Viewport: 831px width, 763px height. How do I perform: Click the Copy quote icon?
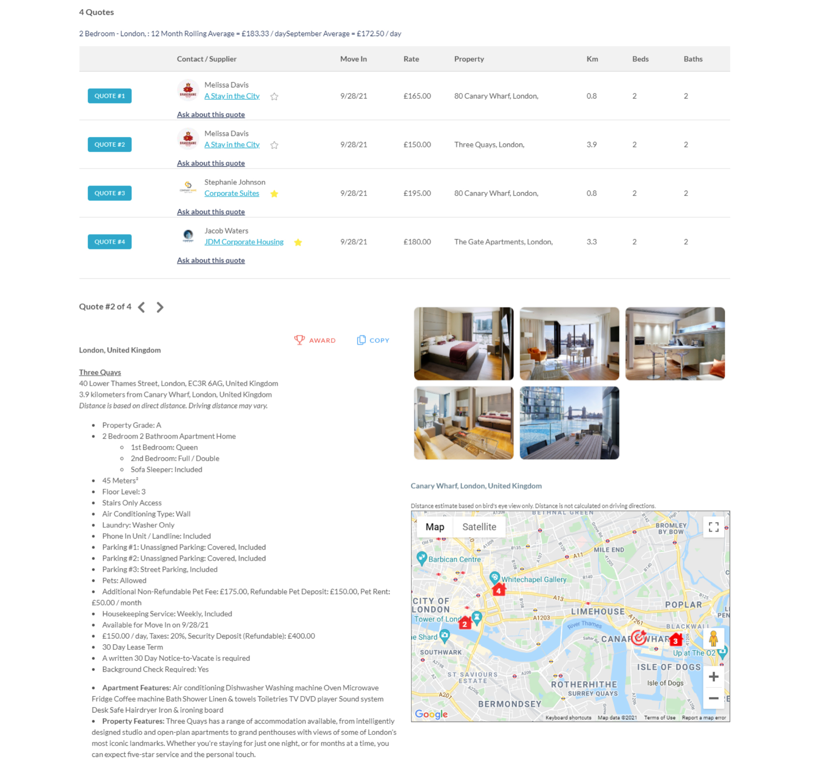pyautogui.click(x=361, y=340)
